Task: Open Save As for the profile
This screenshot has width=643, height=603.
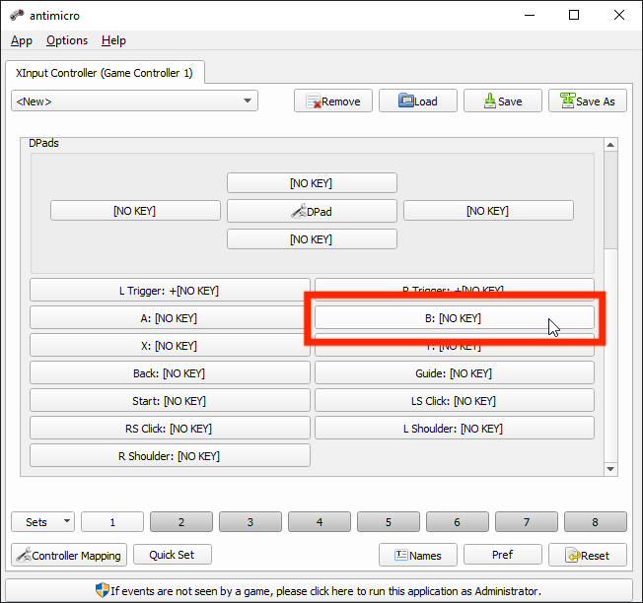Action: [587, 100]
